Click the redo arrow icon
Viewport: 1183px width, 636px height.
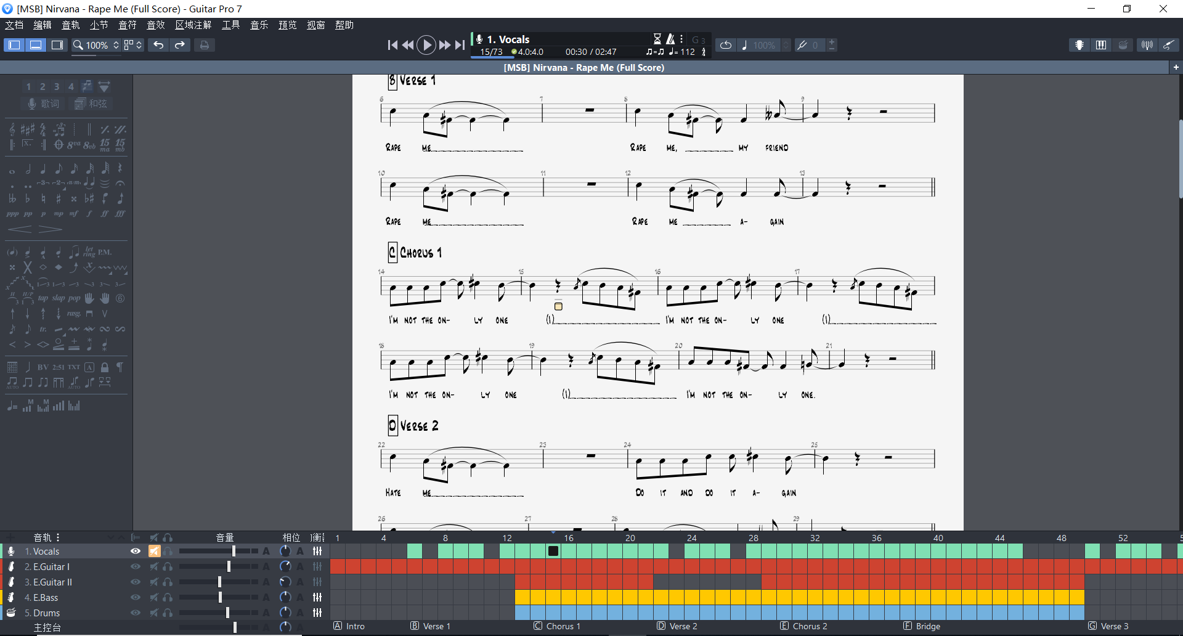tap(180, 45)
